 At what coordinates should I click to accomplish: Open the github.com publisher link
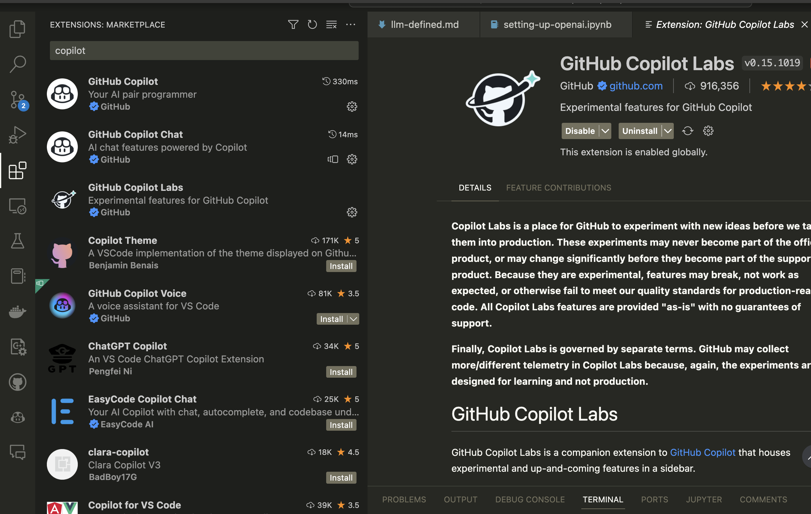tap(636, 86)
